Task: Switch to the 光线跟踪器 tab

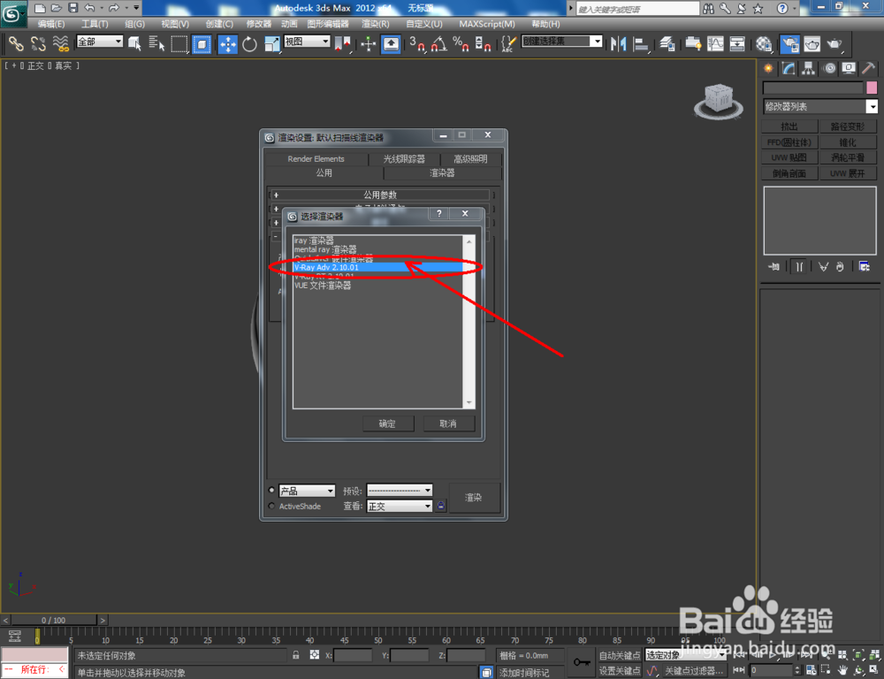Action: point(404,159)
